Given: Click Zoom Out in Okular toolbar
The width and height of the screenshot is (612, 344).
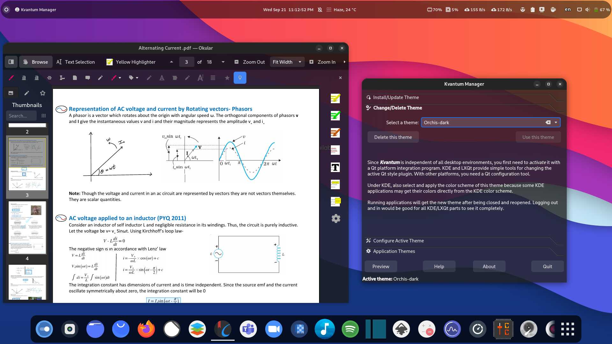Looking at the screenshot, I should click(250, 62).
